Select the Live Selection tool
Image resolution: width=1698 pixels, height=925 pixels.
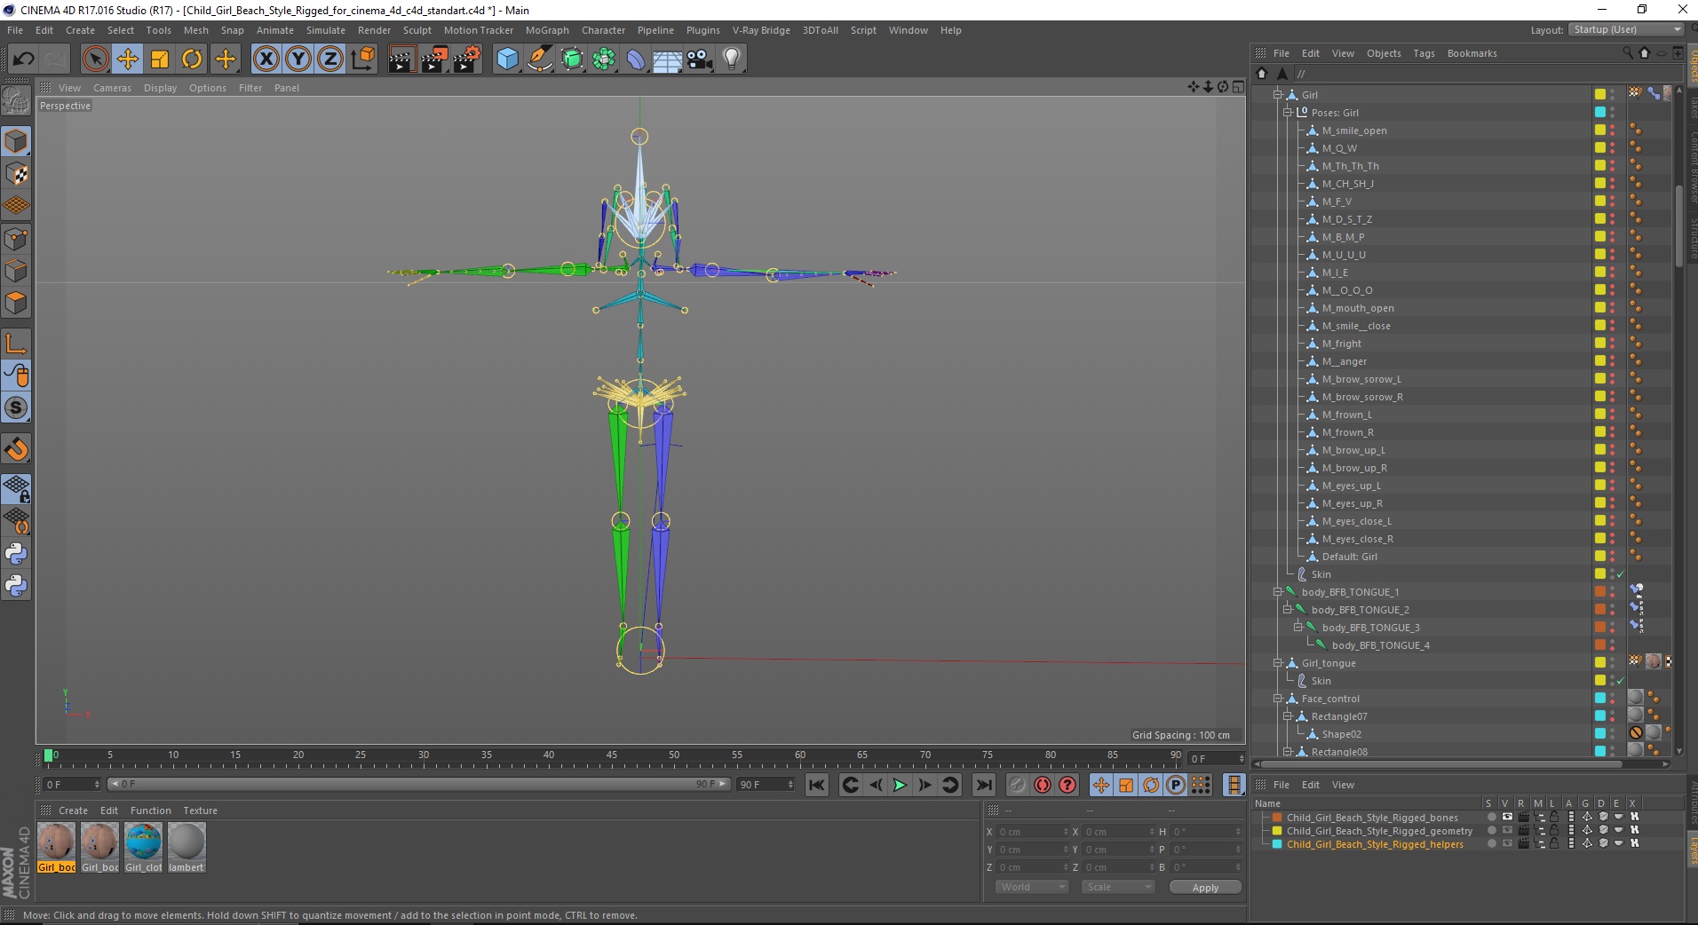pyautogui.click(x=95, y=59)
